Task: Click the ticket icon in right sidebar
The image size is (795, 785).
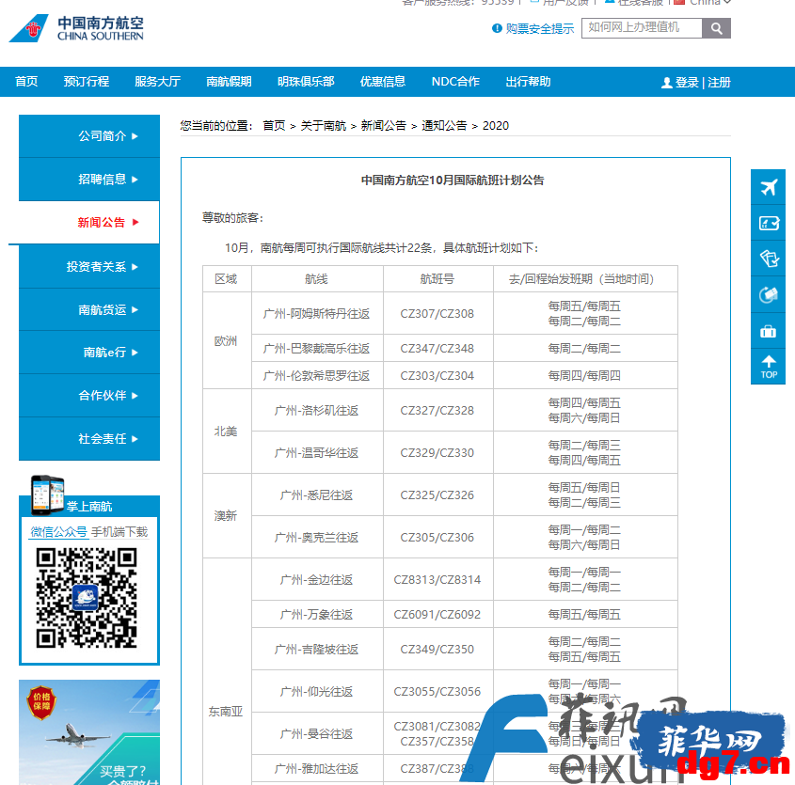Action: pos(768,259)
